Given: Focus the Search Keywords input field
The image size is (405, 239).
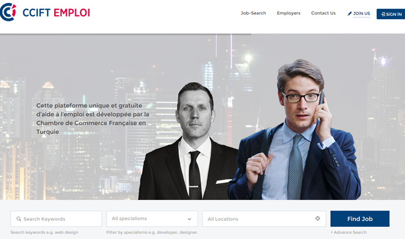Looking at the screenshot, I should tap(56, 219).
